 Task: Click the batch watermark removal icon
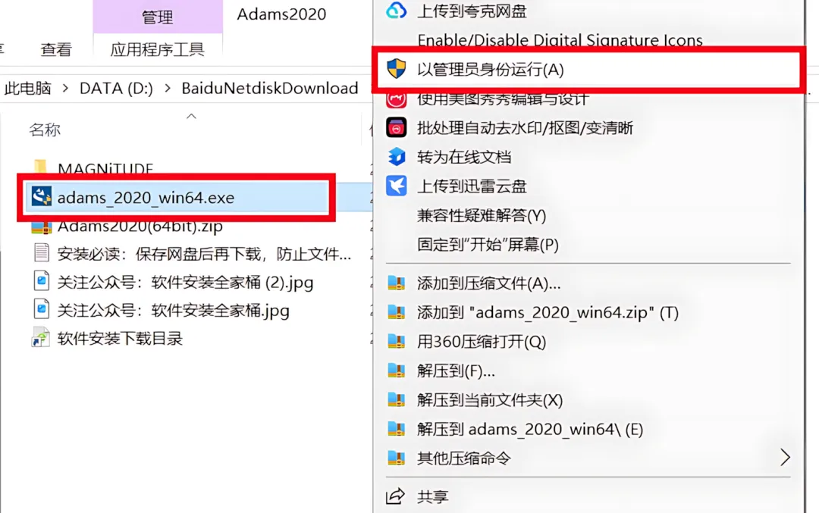tap(396, 127)
